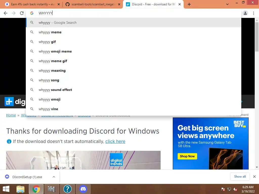
Task: Select the whyyyy gif suggestion
Action: pyautogui.click(x=134, y=42)
